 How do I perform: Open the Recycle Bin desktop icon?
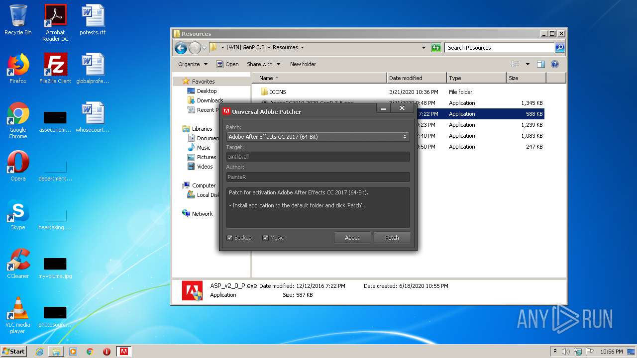click(18, 20)
